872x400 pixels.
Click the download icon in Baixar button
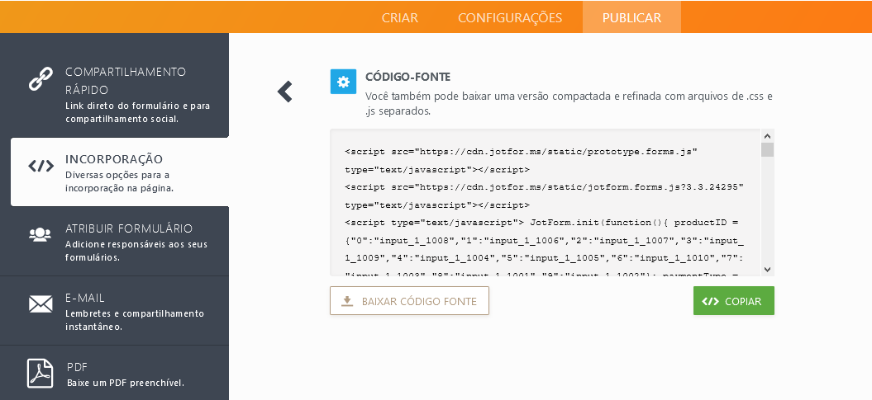(347, 301)
